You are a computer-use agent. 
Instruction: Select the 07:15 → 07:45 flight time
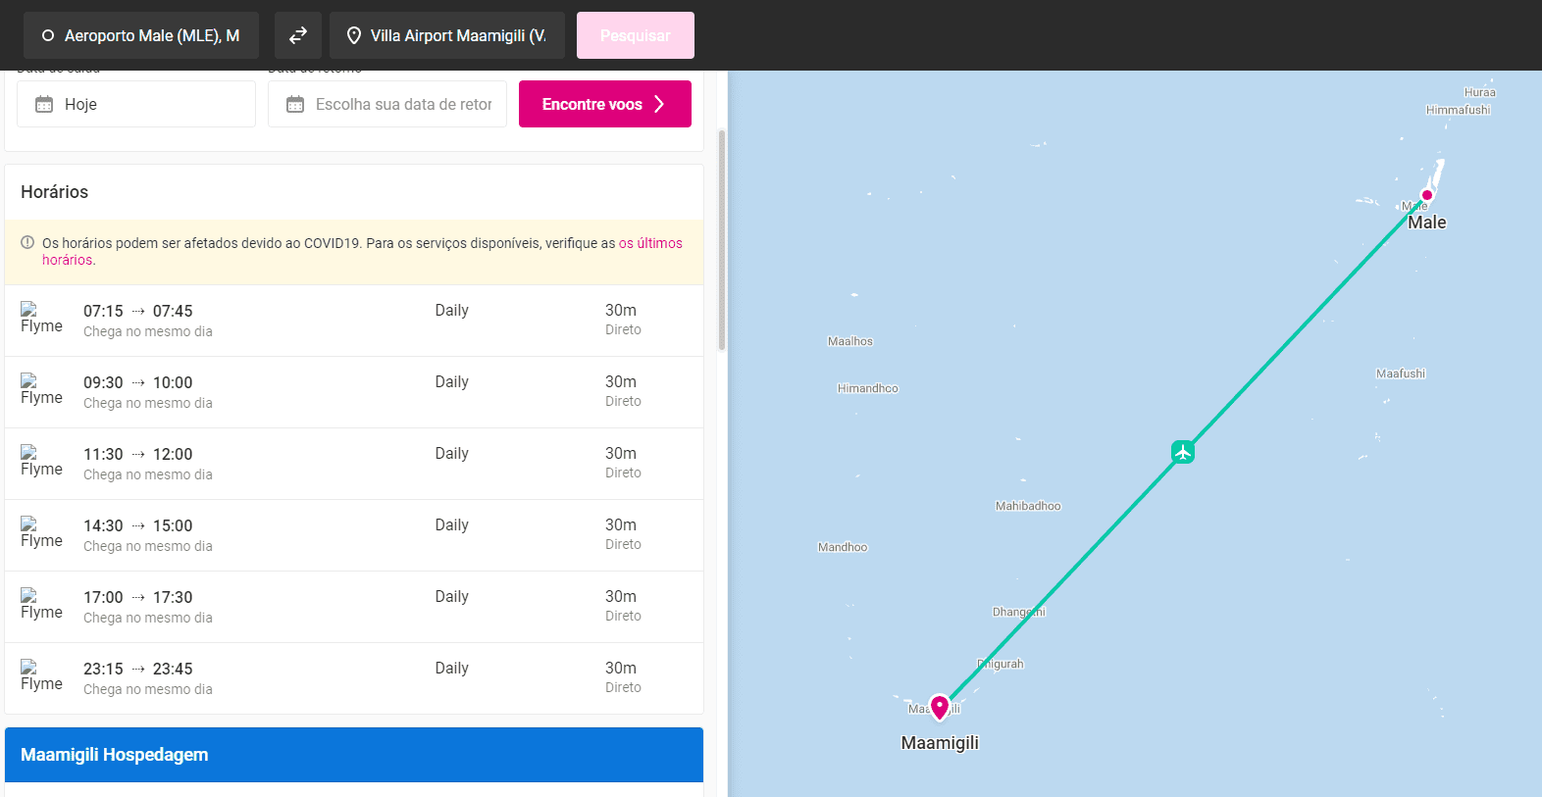(138, 311)
